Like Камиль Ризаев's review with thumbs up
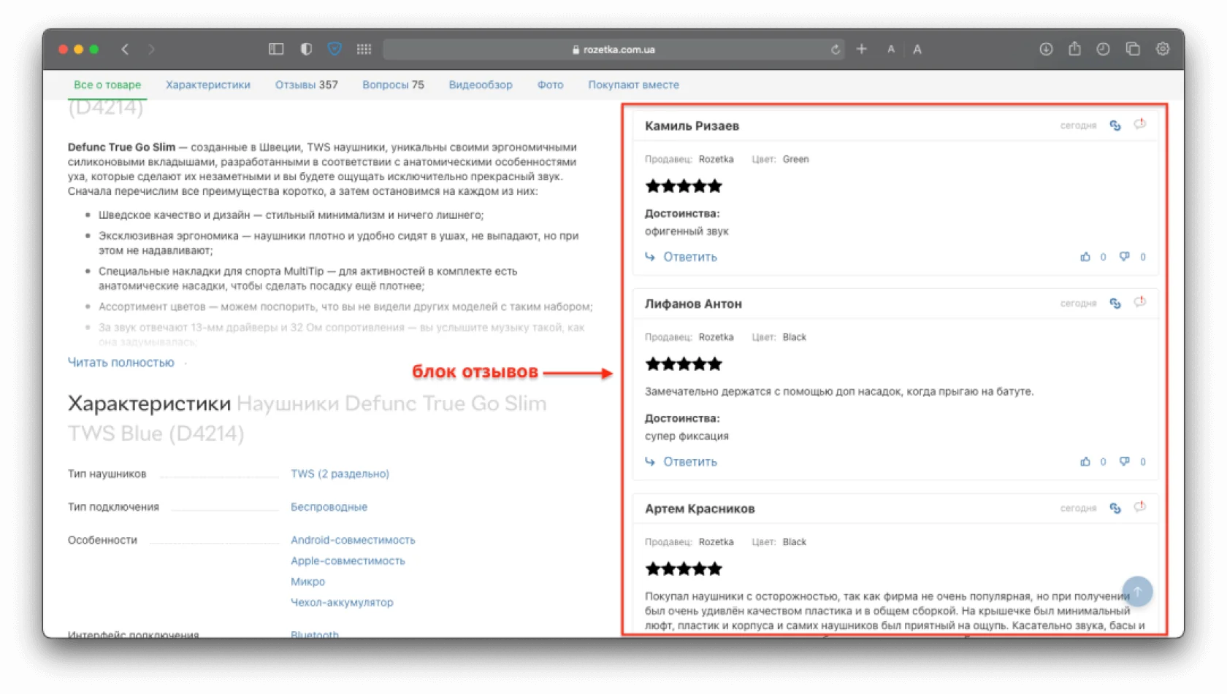The height and width of the screenshot is (694, 1227). tap(1085, 257)
